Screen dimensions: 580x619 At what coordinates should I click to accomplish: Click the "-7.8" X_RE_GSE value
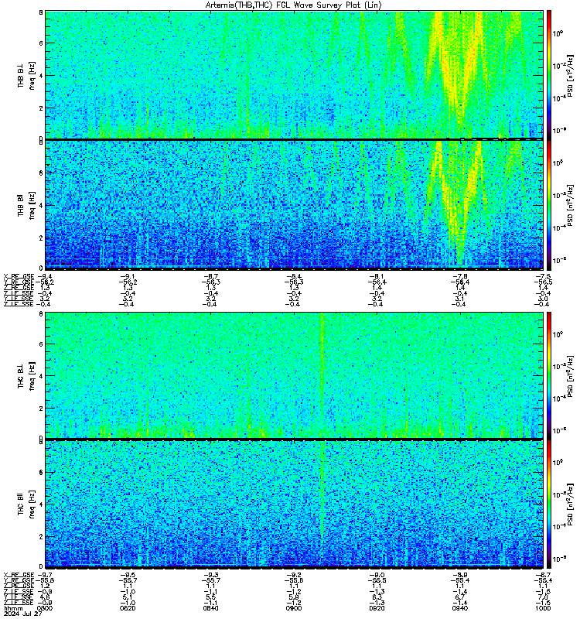pyautogui.click(x=460, y=276)
